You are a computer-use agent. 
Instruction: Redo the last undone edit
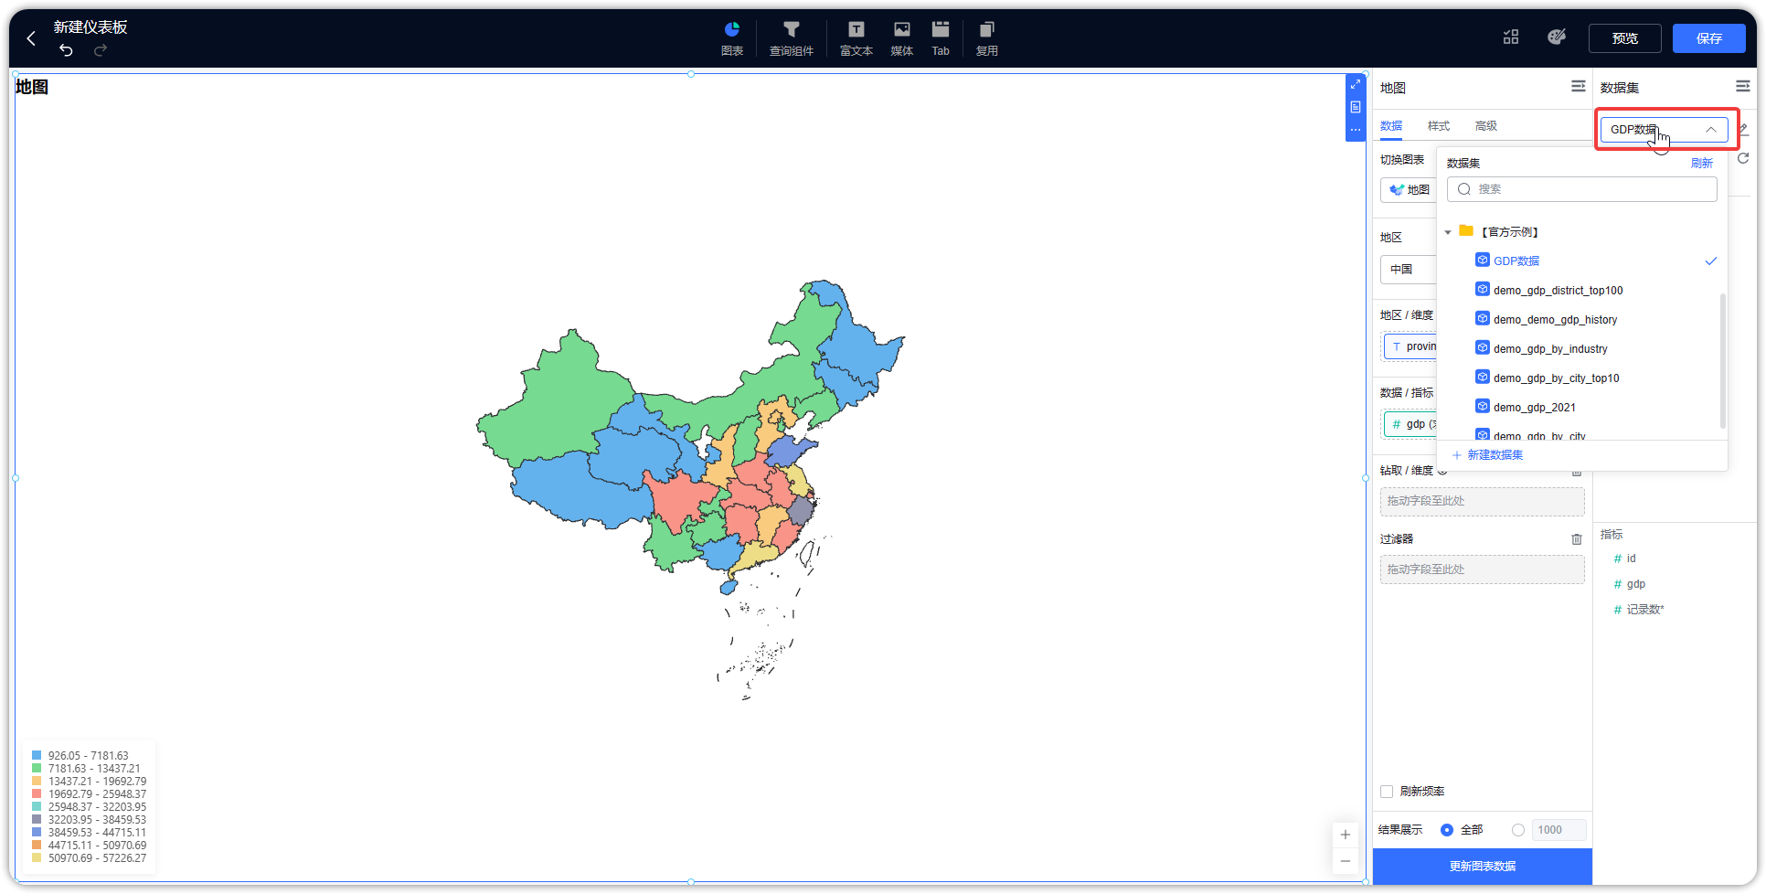pos(101,50)
